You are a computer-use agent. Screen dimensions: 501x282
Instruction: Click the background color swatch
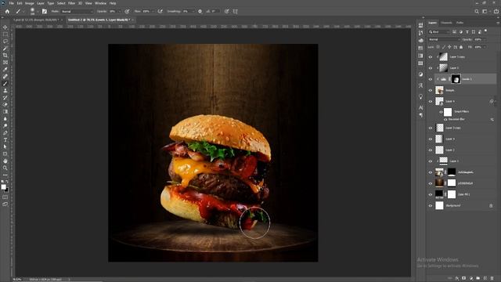pyautogui.click(x=7, y=190)
